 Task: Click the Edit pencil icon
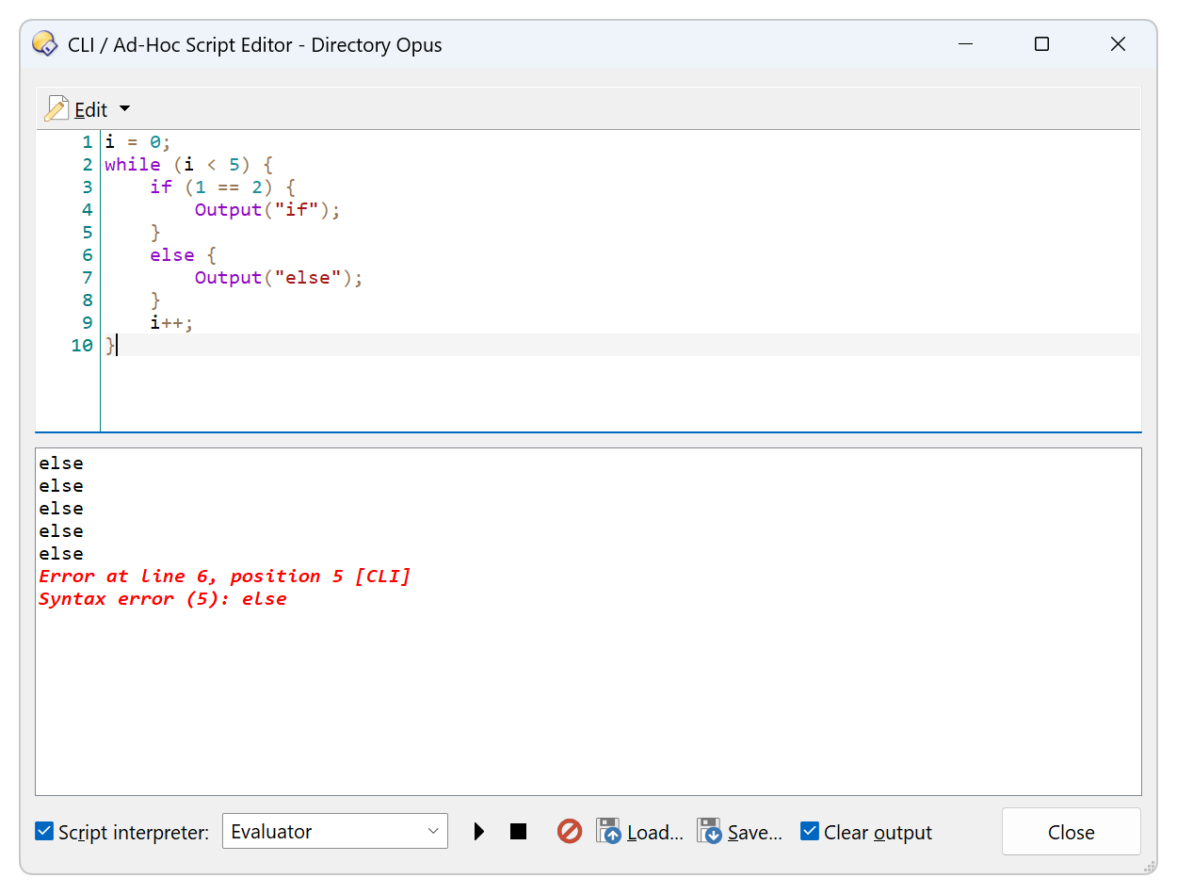pyautogui.click(x=56, y=109)
